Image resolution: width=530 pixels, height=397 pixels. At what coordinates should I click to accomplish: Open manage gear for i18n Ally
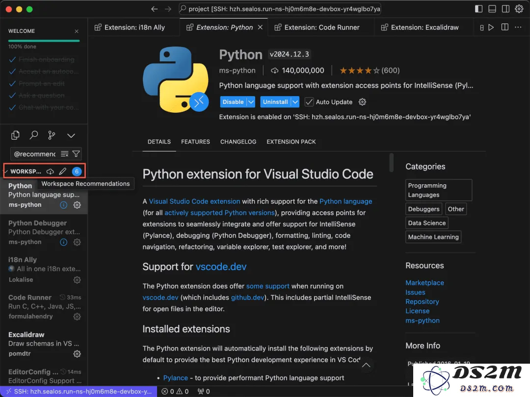point(77,280)
